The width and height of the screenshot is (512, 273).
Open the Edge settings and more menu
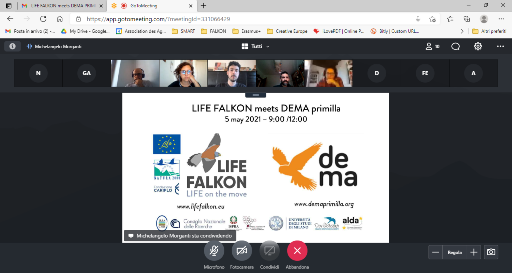(502, 19)
